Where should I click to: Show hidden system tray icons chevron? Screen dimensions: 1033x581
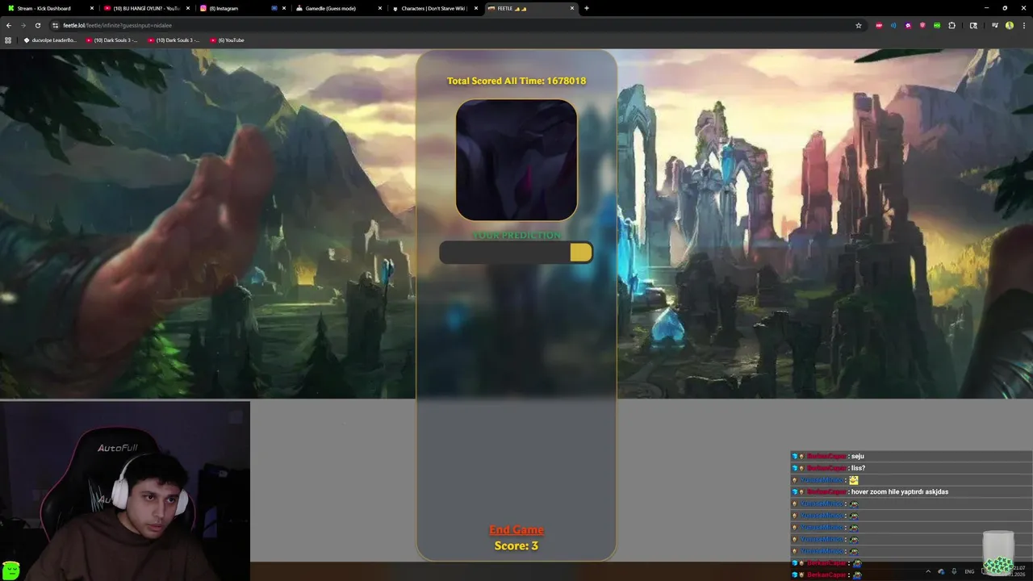(928, 571)
